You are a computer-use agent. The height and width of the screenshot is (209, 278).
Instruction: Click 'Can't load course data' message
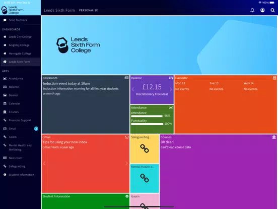click(176, 147)
